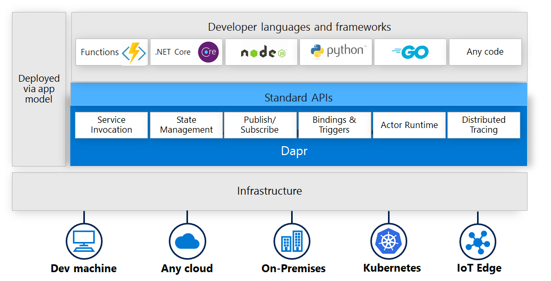Select the Distributed Tracing box
This screenshot has width=551, height=281.
(484, 125)
